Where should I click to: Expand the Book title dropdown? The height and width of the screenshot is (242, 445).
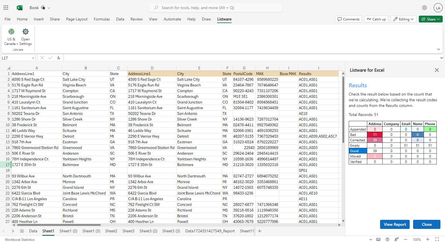49,8
